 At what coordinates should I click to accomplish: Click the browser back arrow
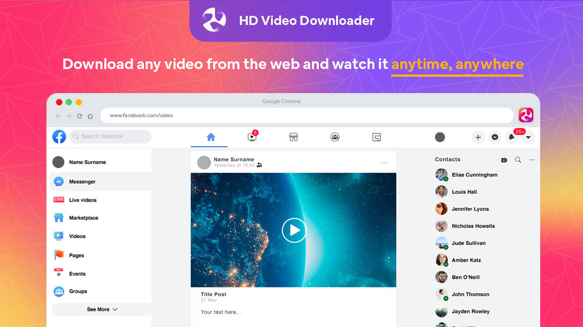(x=58, y=116)
